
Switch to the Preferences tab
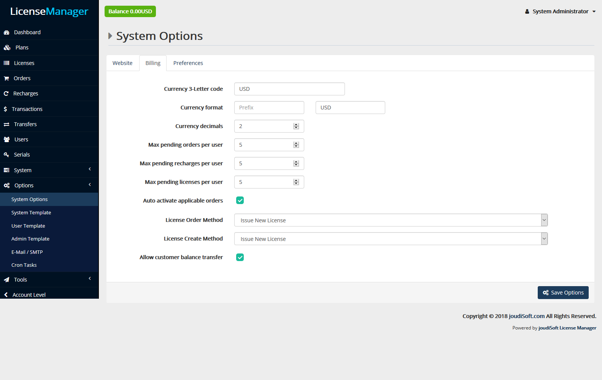point(188,63)
